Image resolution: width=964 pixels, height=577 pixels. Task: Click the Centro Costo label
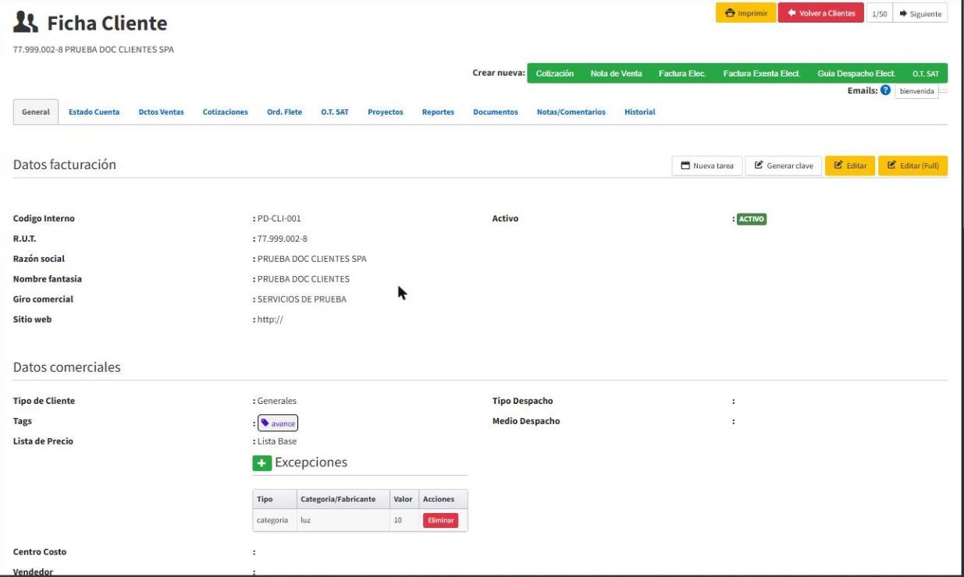[x=40, y=552]
